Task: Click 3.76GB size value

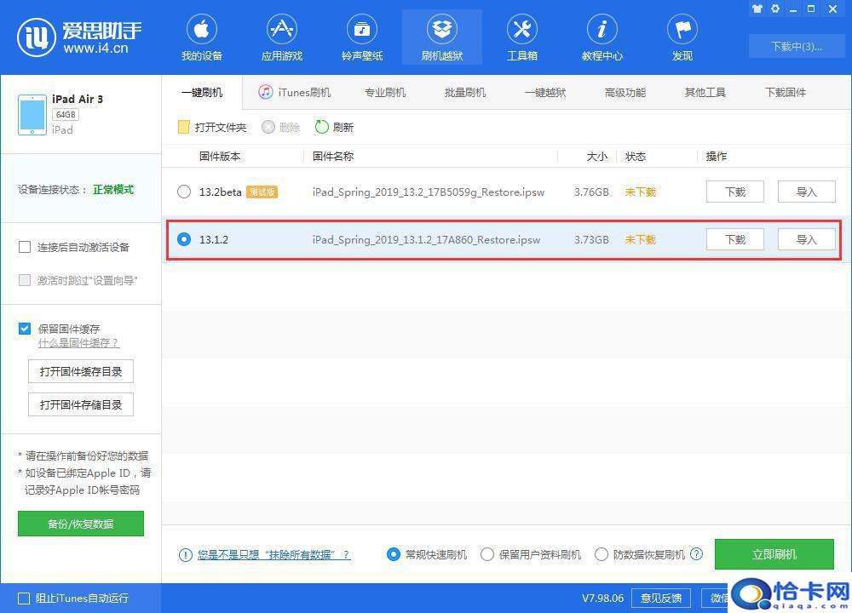Action: [591, 192]
